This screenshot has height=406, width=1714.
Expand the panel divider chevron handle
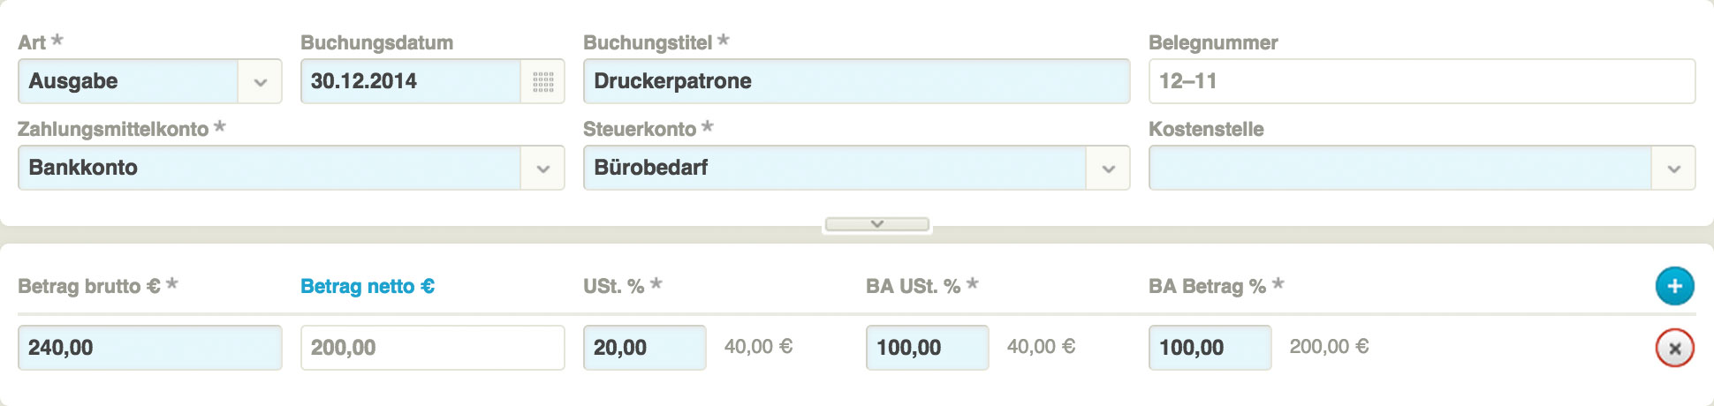[x=877, y=224]
